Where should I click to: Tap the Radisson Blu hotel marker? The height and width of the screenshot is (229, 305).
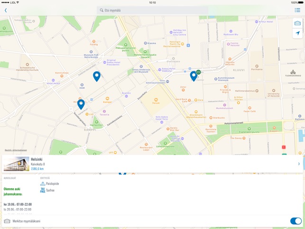pos(231,31)
